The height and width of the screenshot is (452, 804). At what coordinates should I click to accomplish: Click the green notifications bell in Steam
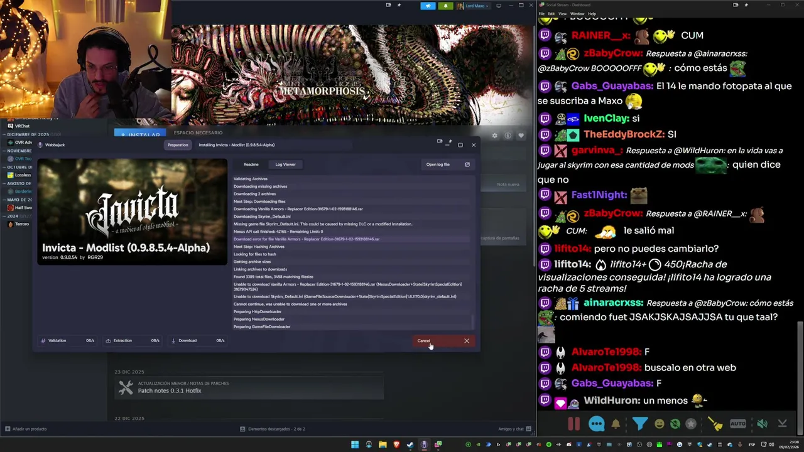point(445,6)
